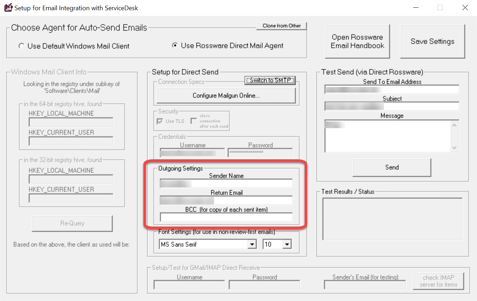Viewport: 477px width, 301px height.
Task: Click the 'Connection Specs' group label
Action: 181,82
